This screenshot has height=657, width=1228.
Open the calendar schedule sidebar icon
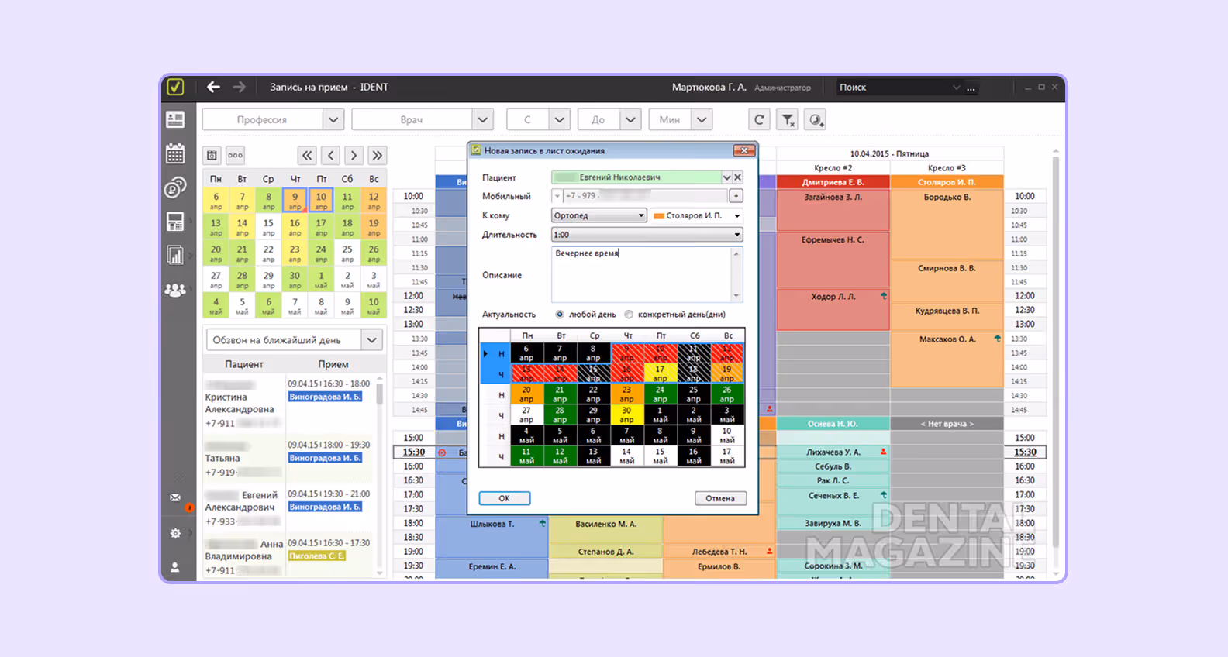coord(175,153)
